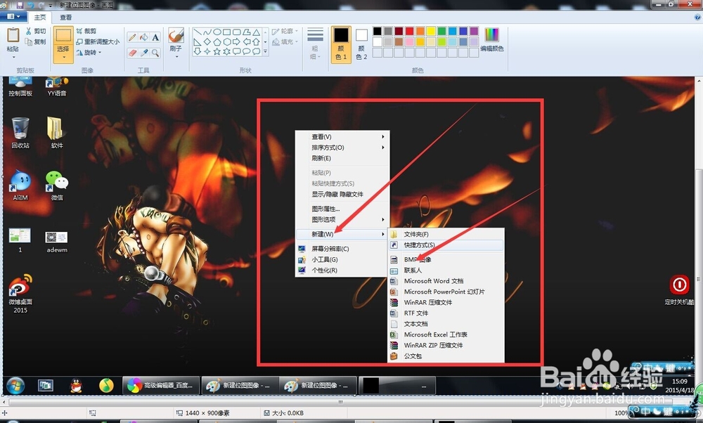Pick the Right arrow shape
The height and width of the screenshot is (423, 703).
click(237, 42)
